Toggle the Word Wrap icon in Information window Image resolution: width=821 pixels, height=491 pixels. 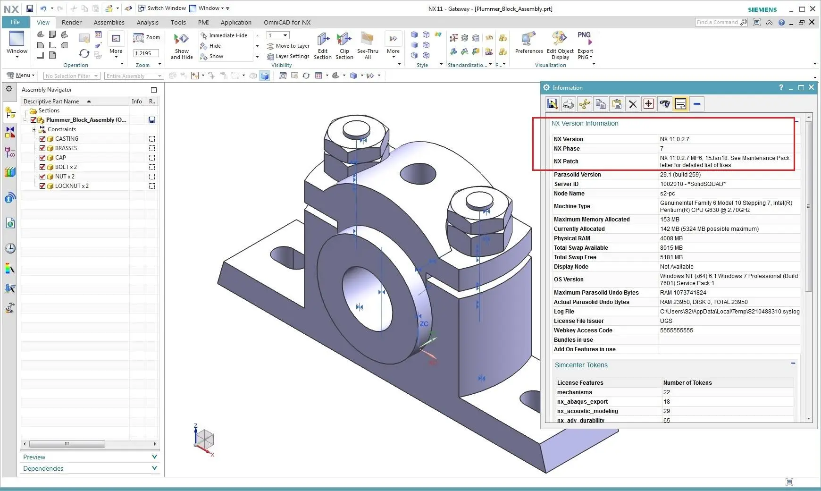tap(681, 104)
